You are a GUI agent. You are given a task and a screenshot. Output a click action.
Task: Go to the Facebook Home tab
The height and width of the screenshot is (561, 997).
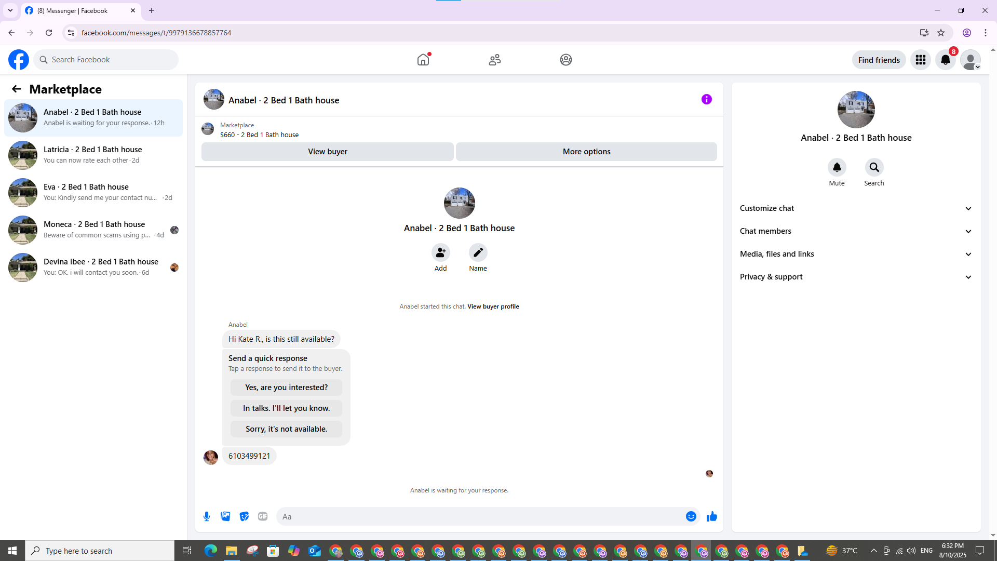tap(423, 60)
